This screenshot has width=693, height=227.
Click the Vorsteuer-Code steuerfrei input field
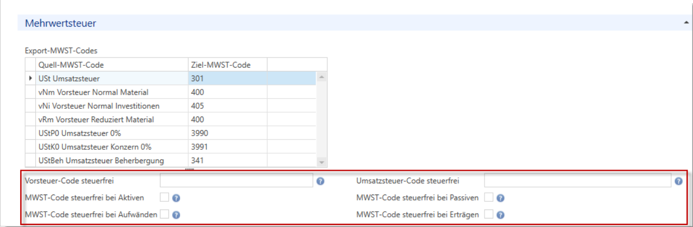pos(237,181)
